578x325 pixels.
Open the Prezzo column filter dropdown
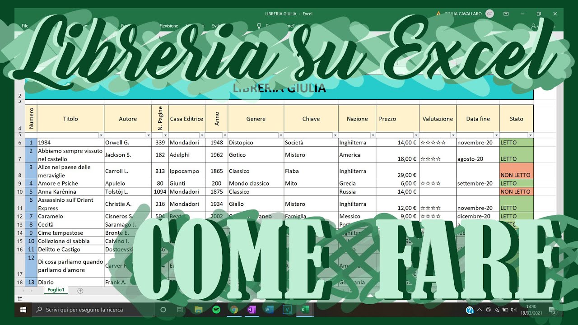416,135
